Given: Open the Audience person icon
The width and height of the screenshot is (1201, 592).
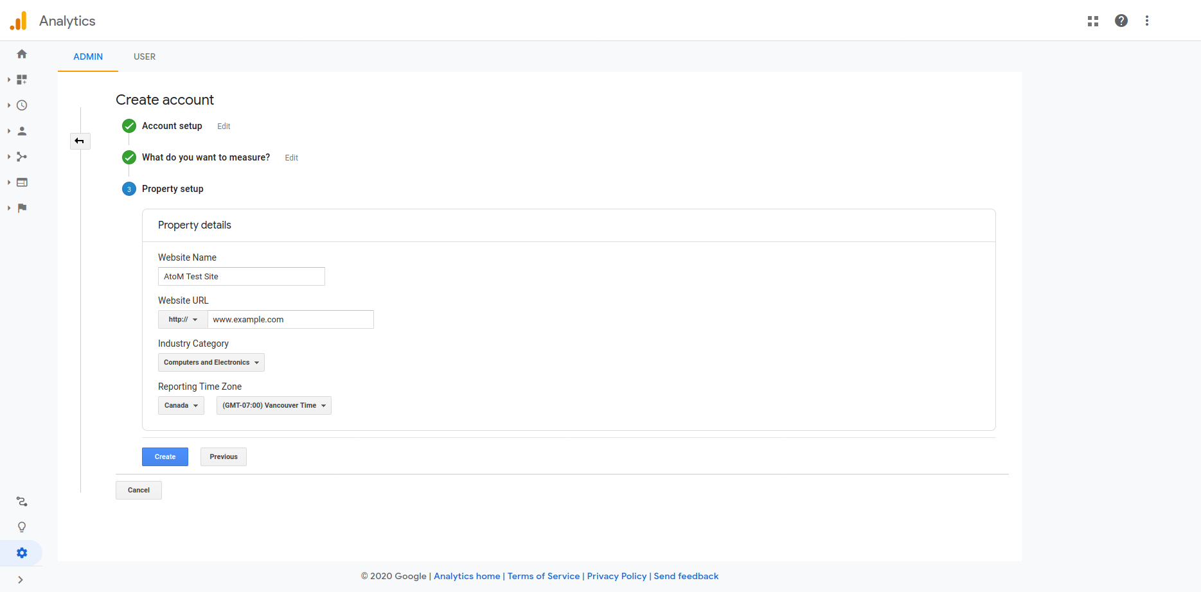Looking at the screenshot, I should pos(22,131).
